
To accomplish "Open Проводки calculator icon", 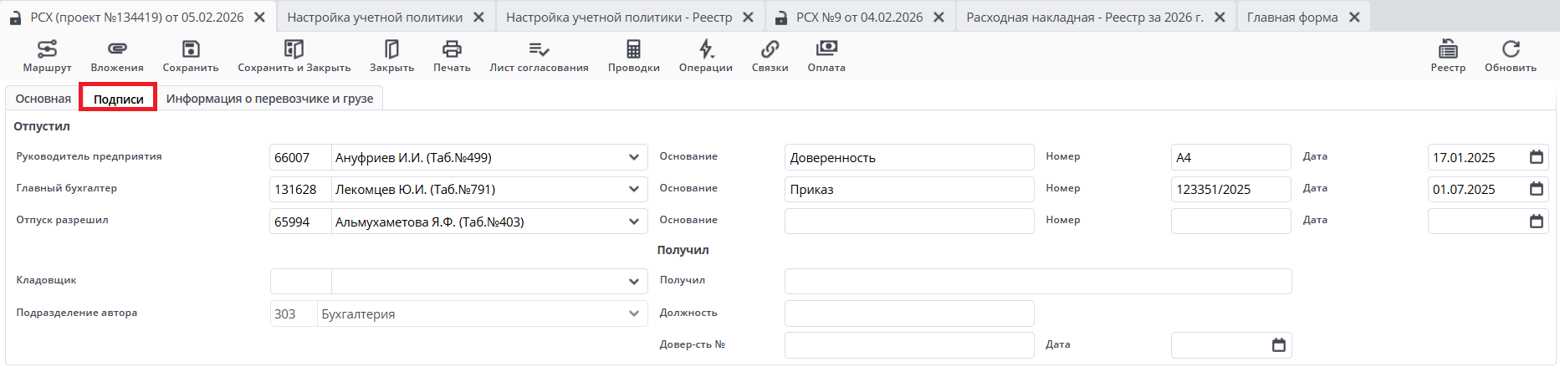I will click(x=633, y=49).
